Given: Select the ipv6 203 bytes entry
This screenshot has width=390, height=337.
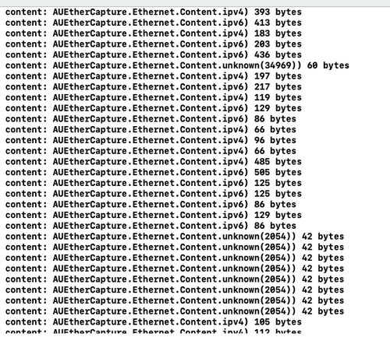Looking at the screenshot, I should (x=154, y=44).
